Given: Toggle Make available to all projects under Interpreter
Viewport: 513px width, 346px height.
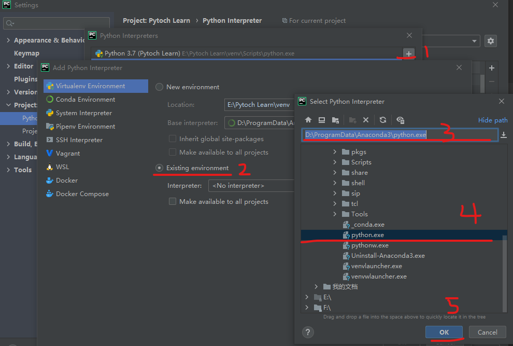Looking at the screenshot, I should (x=173, y=201).
